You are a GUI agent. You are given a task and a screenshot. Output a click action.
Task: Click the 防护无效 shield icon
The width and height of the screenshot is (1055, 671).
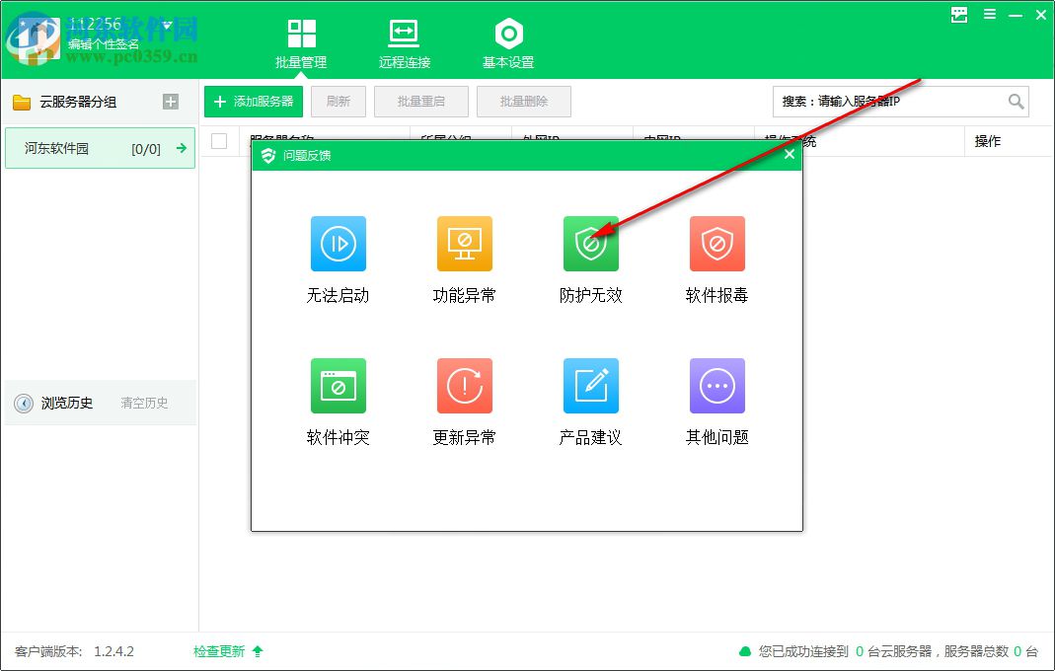click(591, 244)
